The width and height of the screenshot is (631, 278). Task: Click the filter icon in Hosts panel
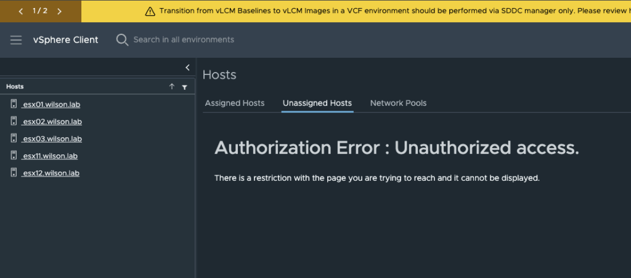[x=184, y=87]
